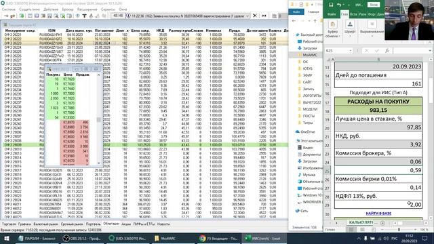Image resolution: width=434 pixels, height=244 pixels.
Task: Switch to the Вставка ribbon tab in Excel
Action: click(353, 14)
